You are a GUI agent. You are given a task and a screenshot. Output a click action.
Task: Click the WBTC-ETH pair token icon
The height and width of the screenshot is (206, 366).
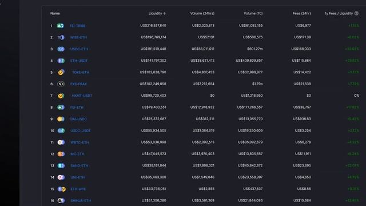[61, 142]
